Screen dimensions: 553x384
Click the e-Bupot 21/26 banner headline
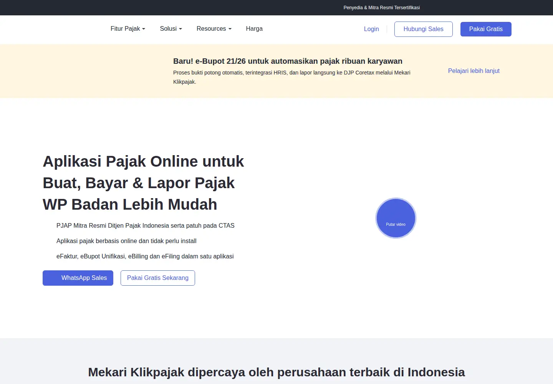point(288,61)
